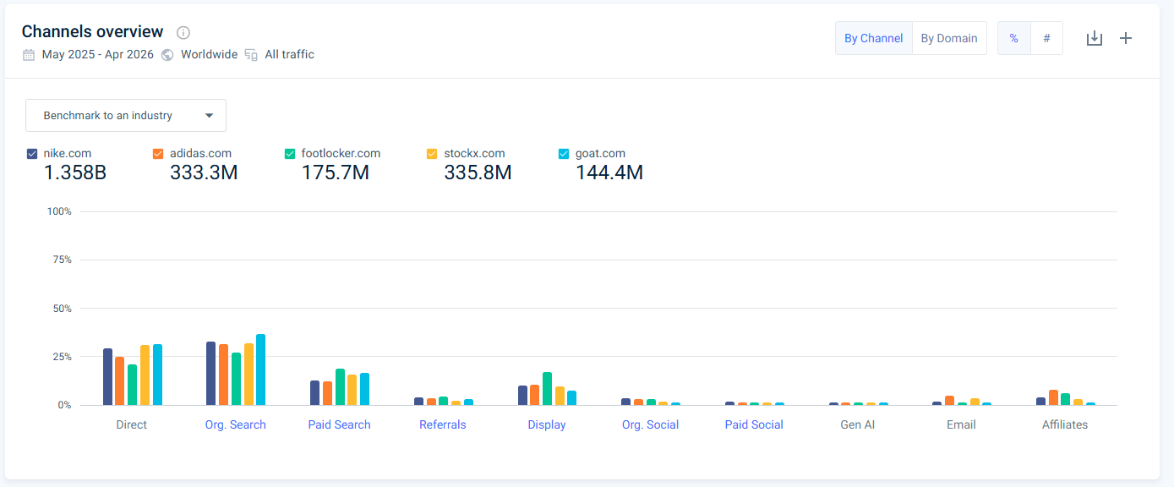Open Benchmark to an industry dropdown
The width and height of the screenshot is (1174, 487).
click(126, 116)
